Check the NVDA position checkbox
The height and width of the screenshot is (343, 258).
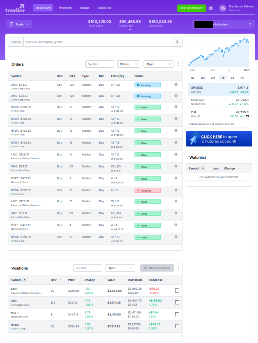click(x=177, y=326)
